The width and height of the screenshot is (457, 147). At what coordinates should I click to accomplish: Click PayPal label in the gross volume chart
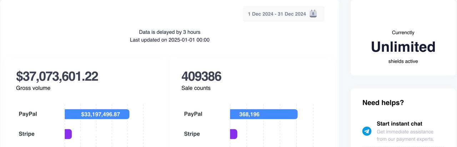pyautogui.click(x=28, y=114)
